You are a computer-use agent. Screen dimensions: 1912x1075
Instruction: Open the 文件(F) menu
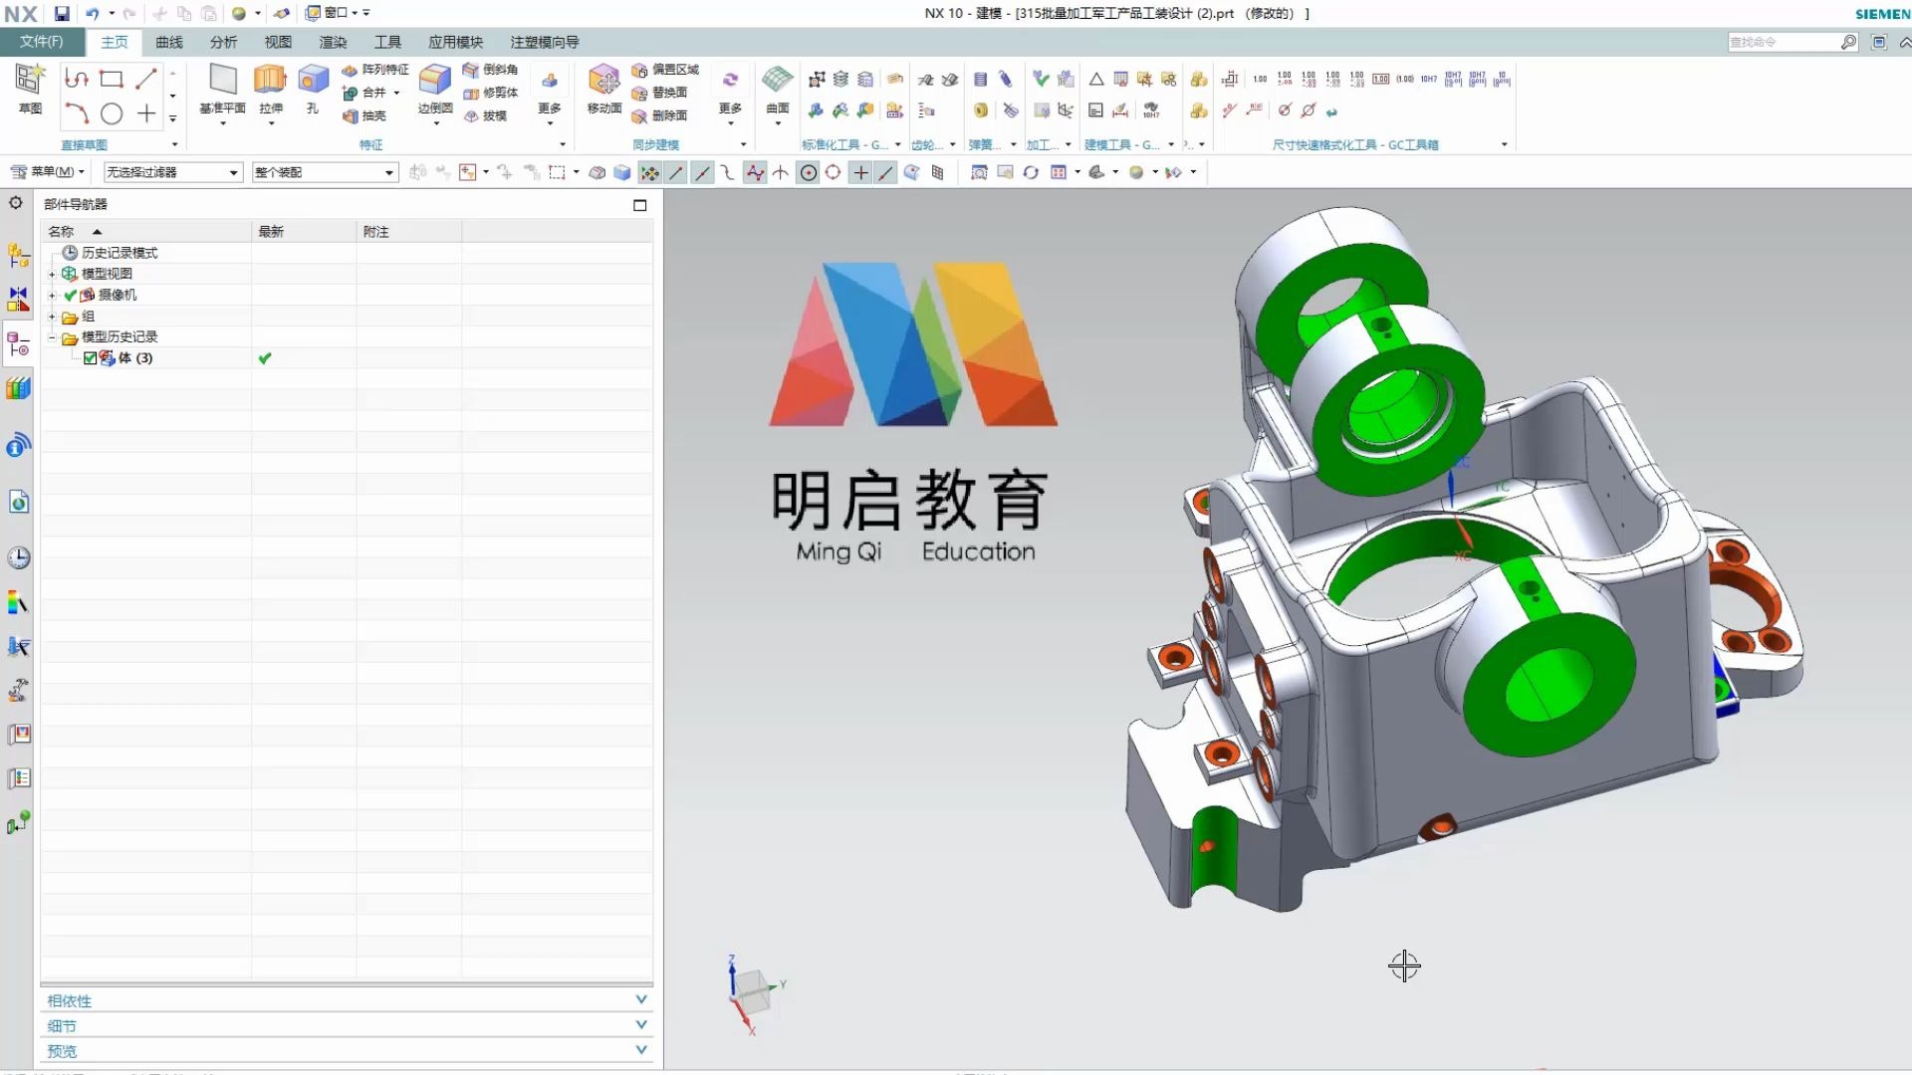point(41,42)
